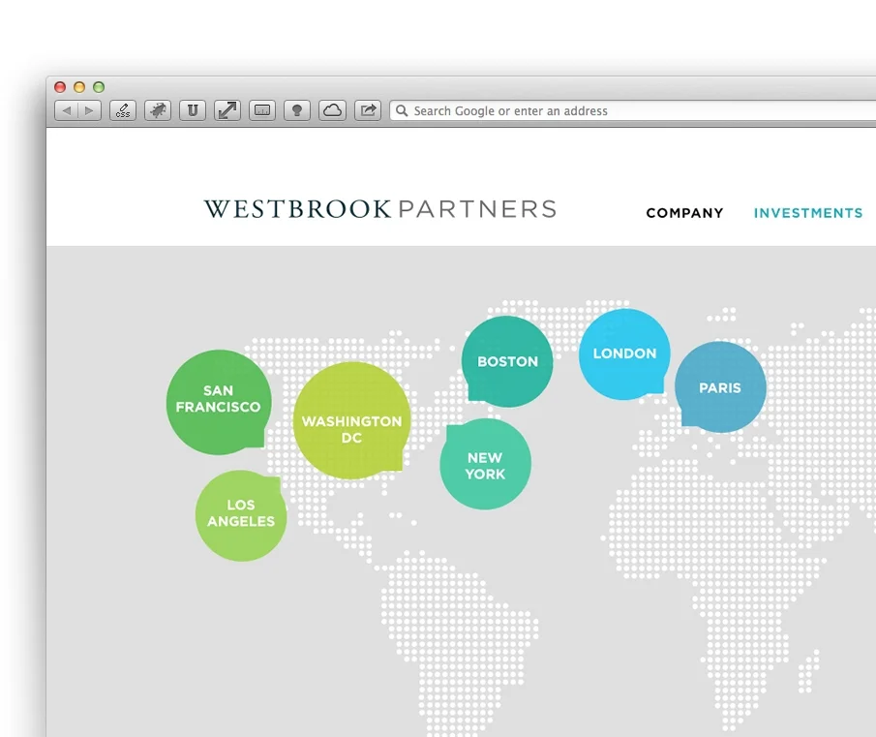
Task: Minimize the window with yellow button
Action: click(79, 87)
